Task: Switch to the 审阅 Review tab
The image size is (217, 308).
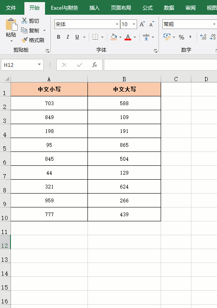Action: pyautogui.click(x=191, y=8)
